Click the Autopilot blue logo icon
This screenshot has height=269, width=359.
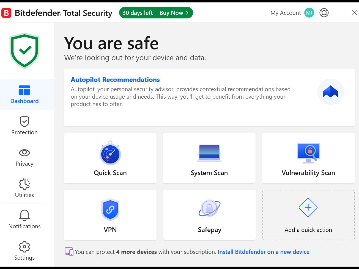[x=330, y=92]
